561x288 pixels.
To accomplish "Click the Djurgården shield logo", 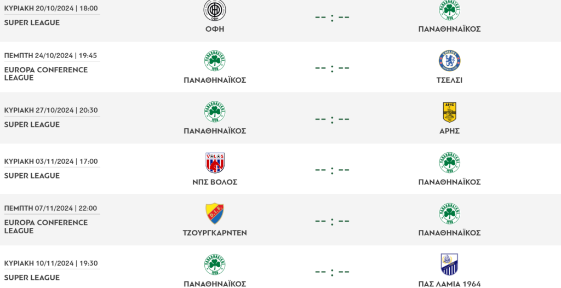I will (215, 214).
